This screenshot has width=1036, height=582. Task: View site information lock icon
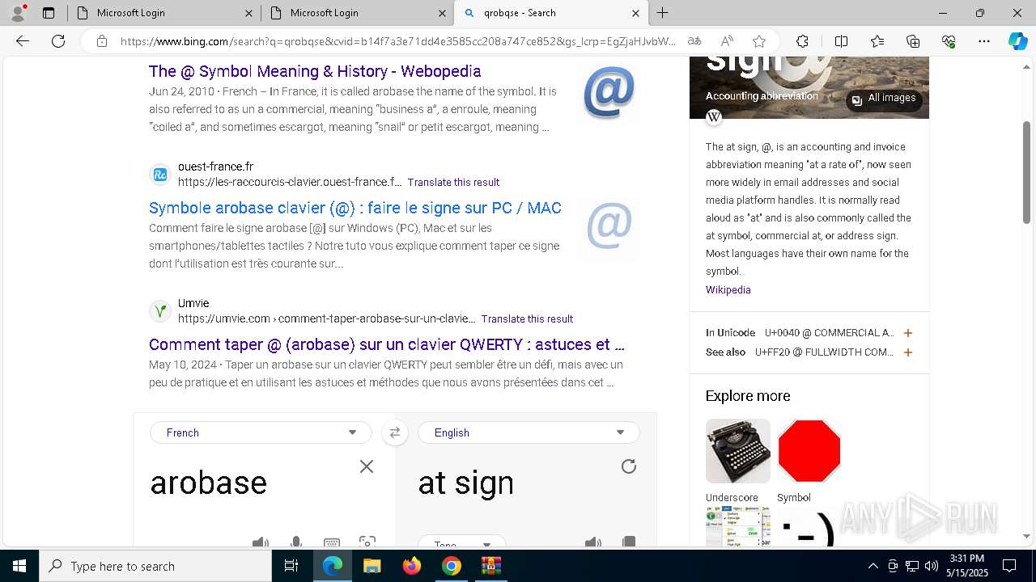click(x=102, y=41)
